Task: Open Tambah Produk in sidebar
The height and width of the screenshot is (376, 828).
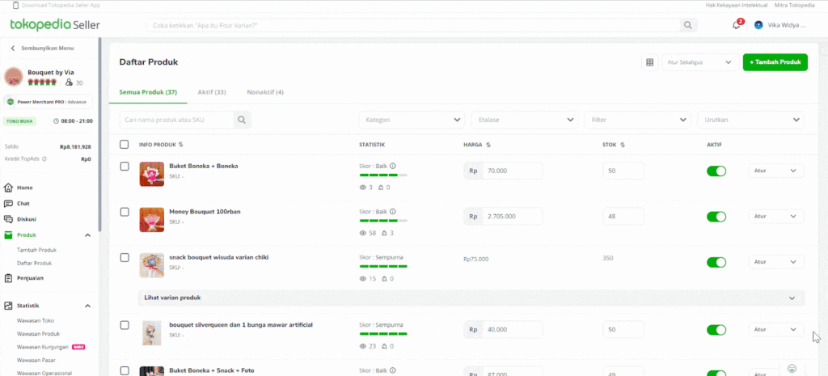Action: [x=36, y=251]
